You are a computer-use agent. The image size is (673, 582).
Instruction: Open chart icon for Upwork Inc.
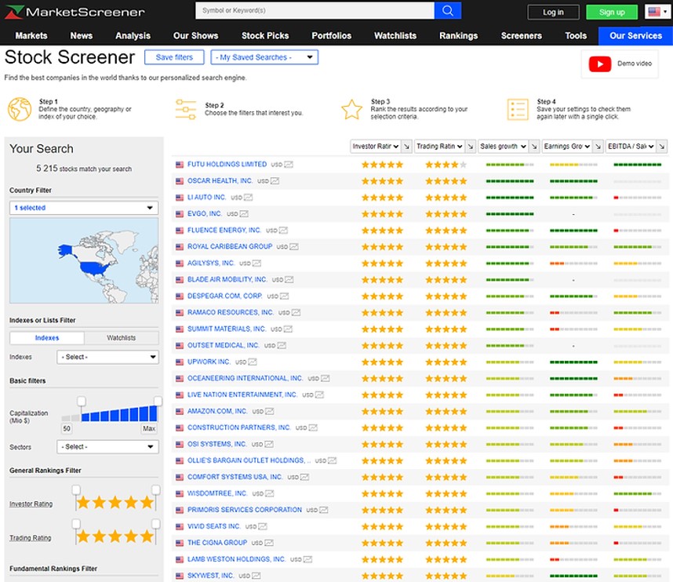point(253,362)
